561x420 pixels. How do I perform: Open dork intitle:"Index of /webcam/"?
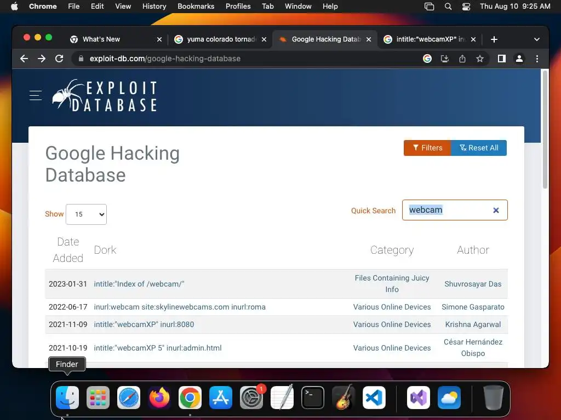tap(139, 284)
